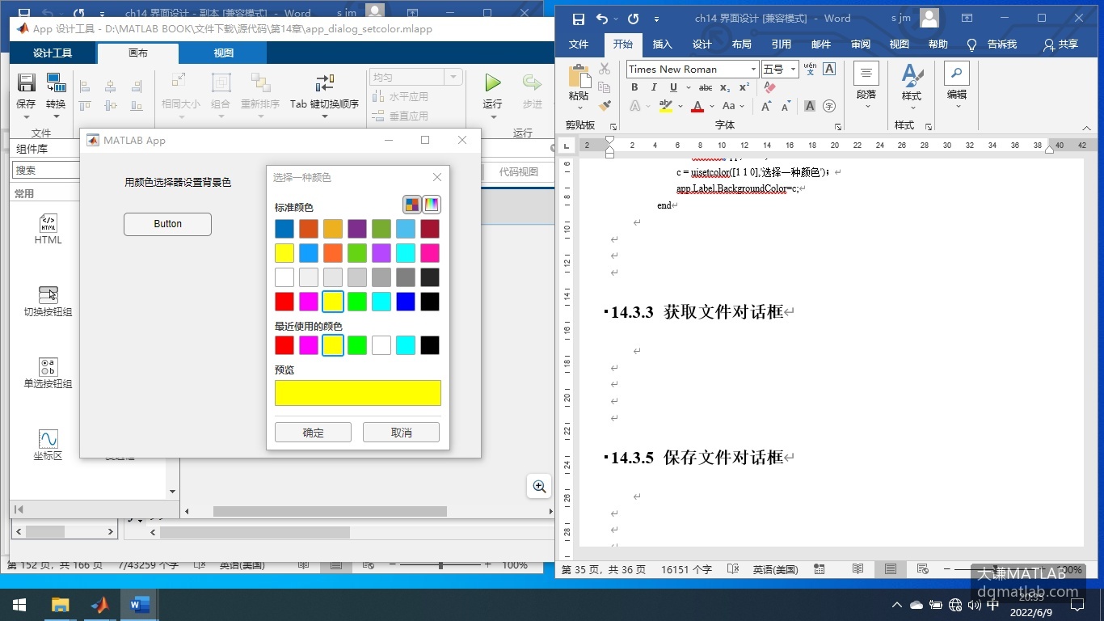
Task: Click the Tab 键切换顺序 icon
Action: tap(324, 82)
